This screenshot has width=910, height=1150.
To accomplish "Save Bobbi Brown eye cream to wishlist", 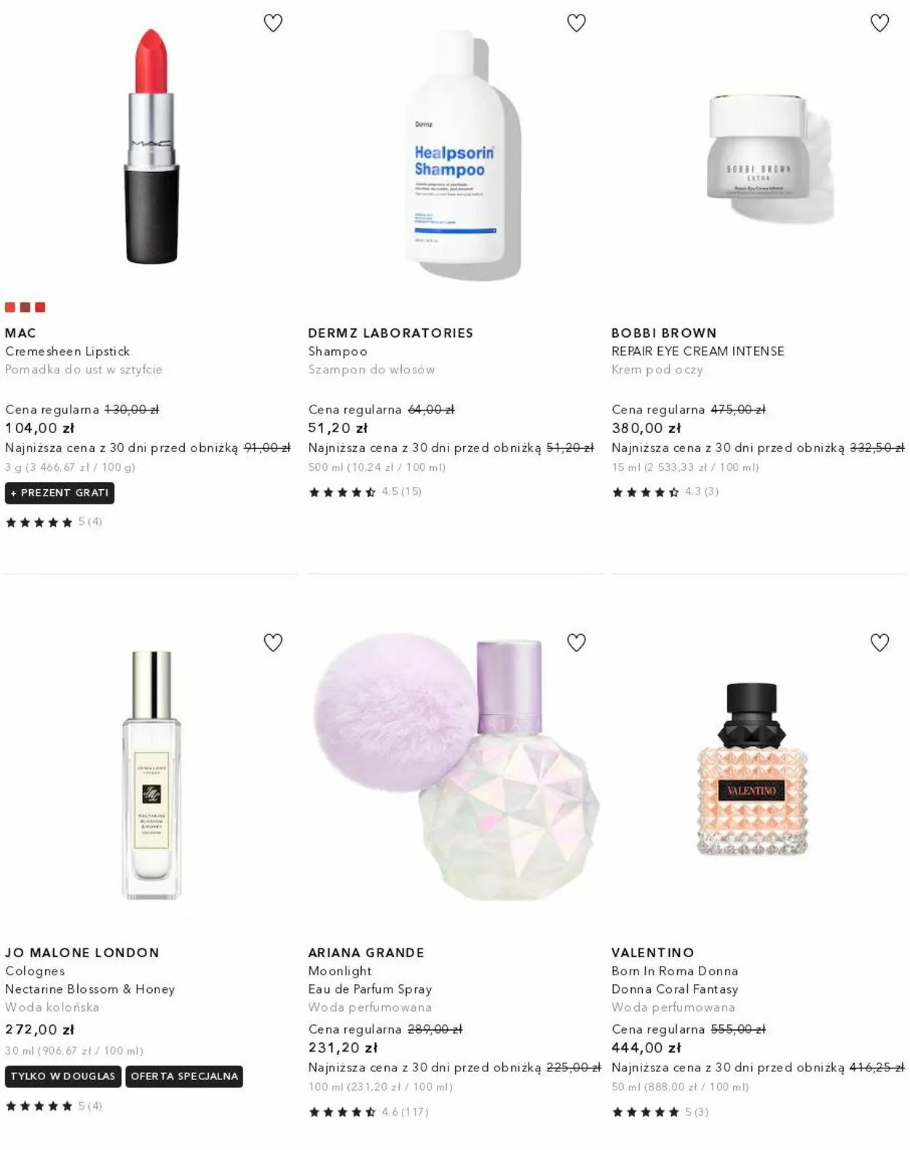I will coord(879,23).
